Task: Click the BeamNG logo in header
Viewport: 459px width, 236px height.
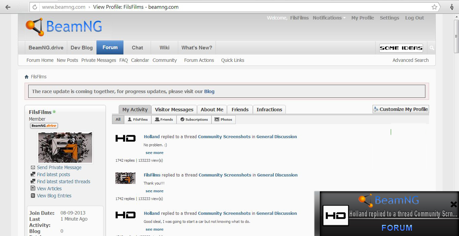Action: pyautogui.click(x=64, y=27)
